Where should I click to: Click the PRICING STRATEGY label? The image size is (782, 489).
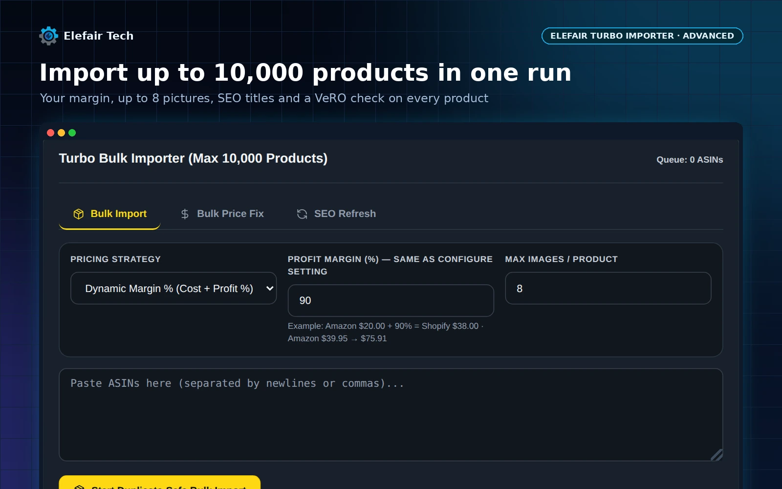[x=115, y=259]
